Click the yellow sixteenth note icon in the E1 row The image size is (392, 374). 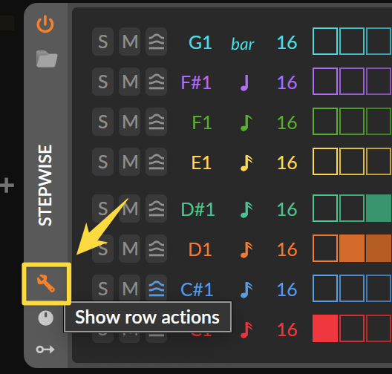[246, 163]
